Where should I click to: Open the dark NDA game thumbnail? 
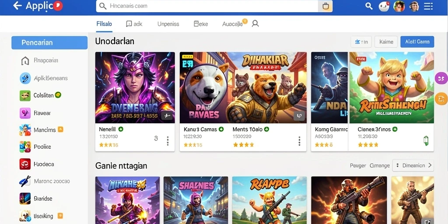coord(329,87)
